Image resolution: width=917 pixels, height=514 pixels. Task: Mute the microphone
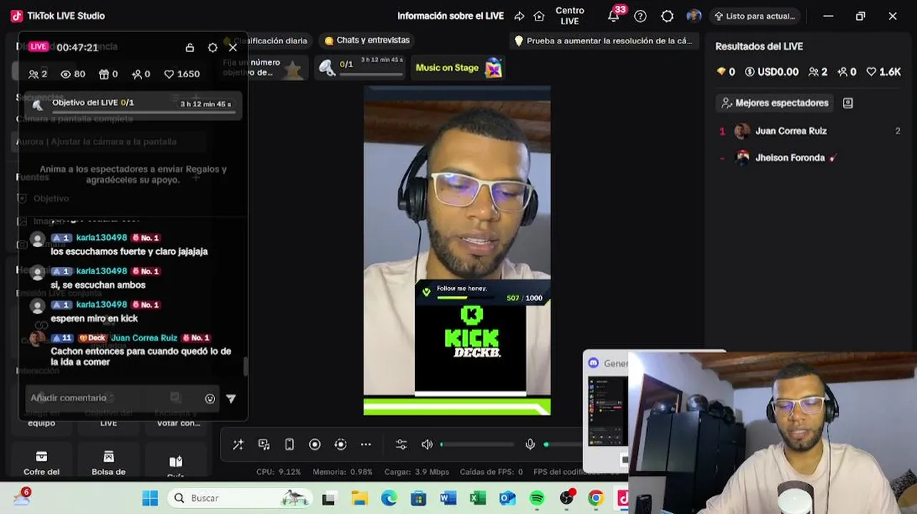click(530, 445)
